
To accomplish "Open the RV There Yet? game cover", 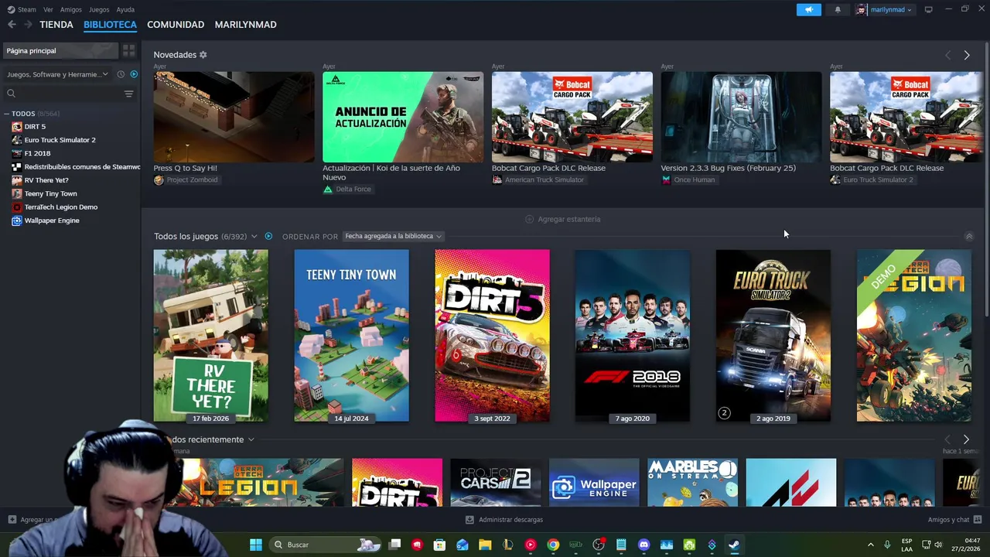I will [210, 335].
